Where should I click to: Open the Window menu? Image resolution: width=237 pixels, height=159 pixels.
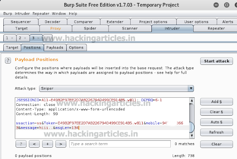pos(59,14)
